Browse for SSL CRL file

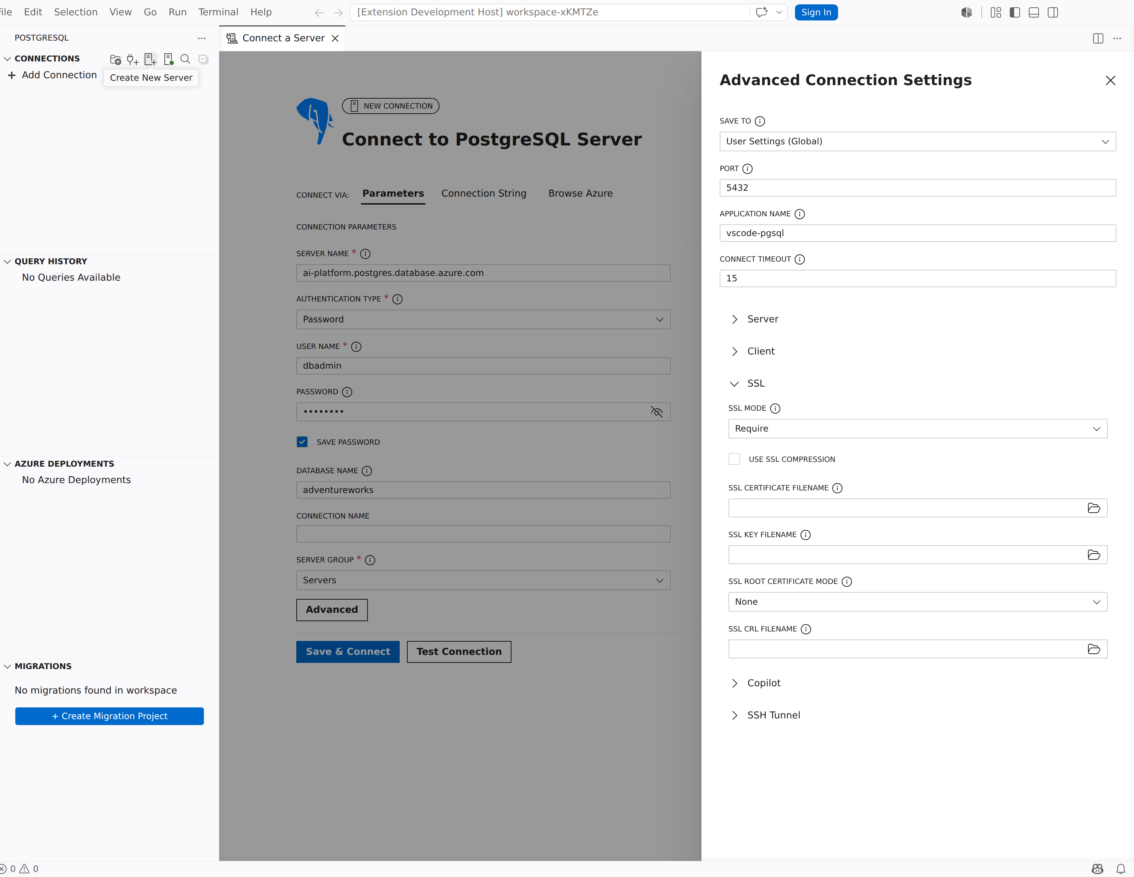pyautogui.click(x=1094, y=649)
